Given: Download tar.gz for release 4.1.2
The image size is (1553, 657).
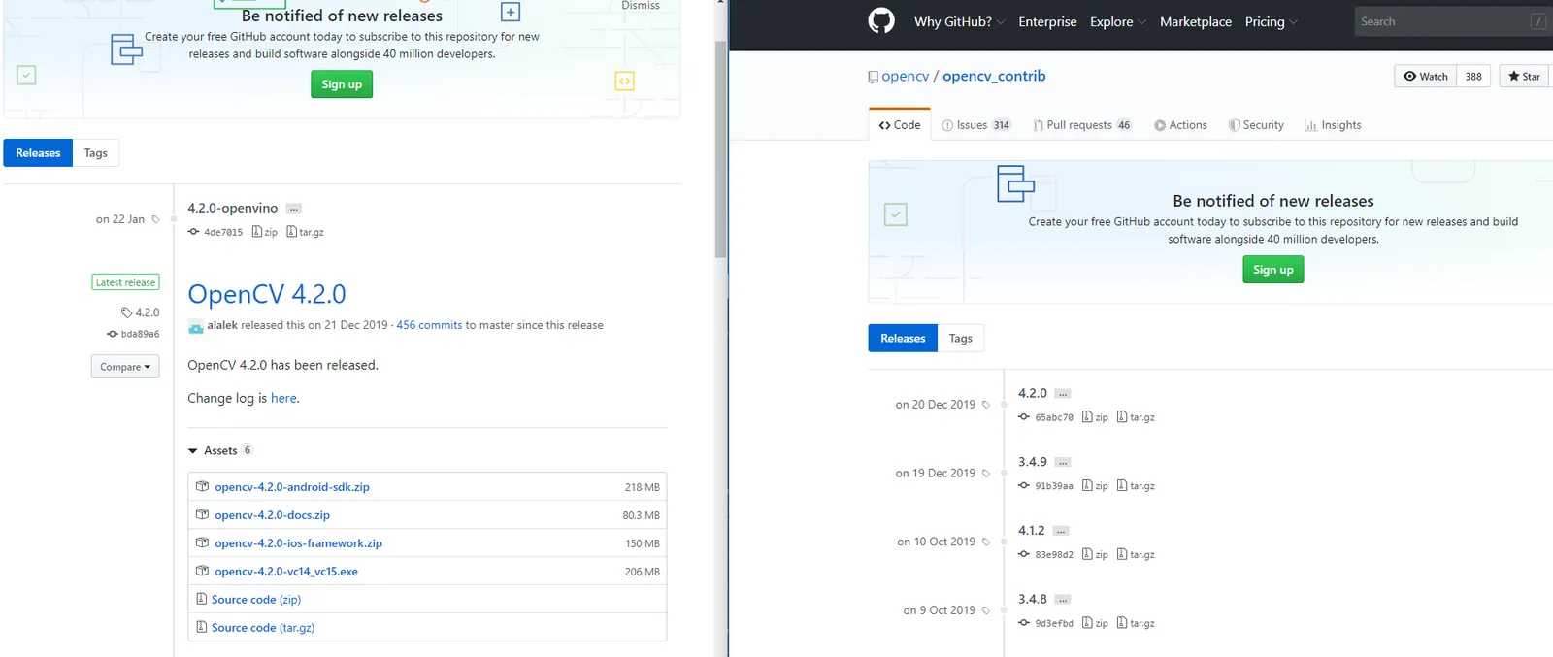Looking at the screenshot, I should (x=1137, y=555).
